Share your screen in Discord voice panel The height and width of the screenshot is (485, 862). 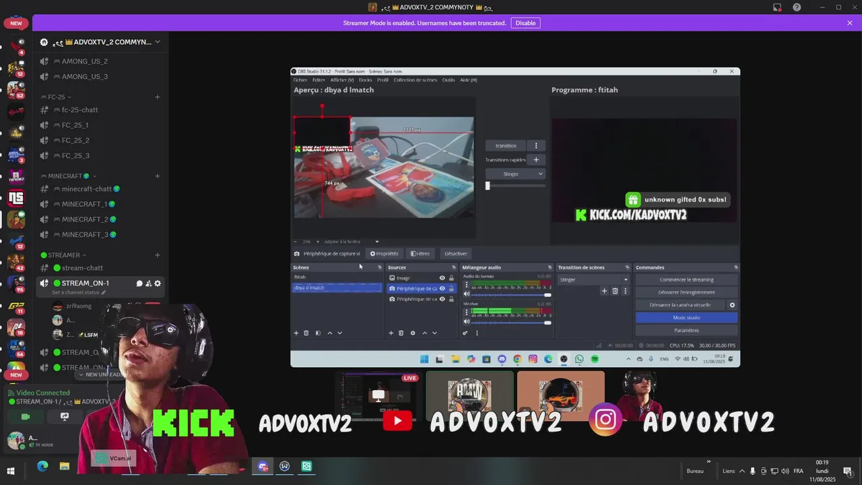(x=65, y=416)
